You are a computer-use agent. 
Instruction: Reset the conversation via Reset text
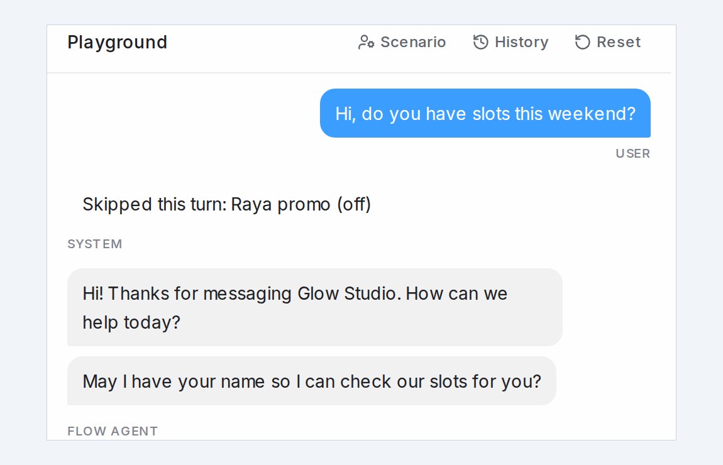click(x=619, y=42)
